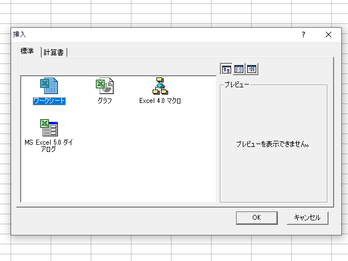Click the Excel 4.0 マクロ label text
348x261 pixels.
coord(160,101)
